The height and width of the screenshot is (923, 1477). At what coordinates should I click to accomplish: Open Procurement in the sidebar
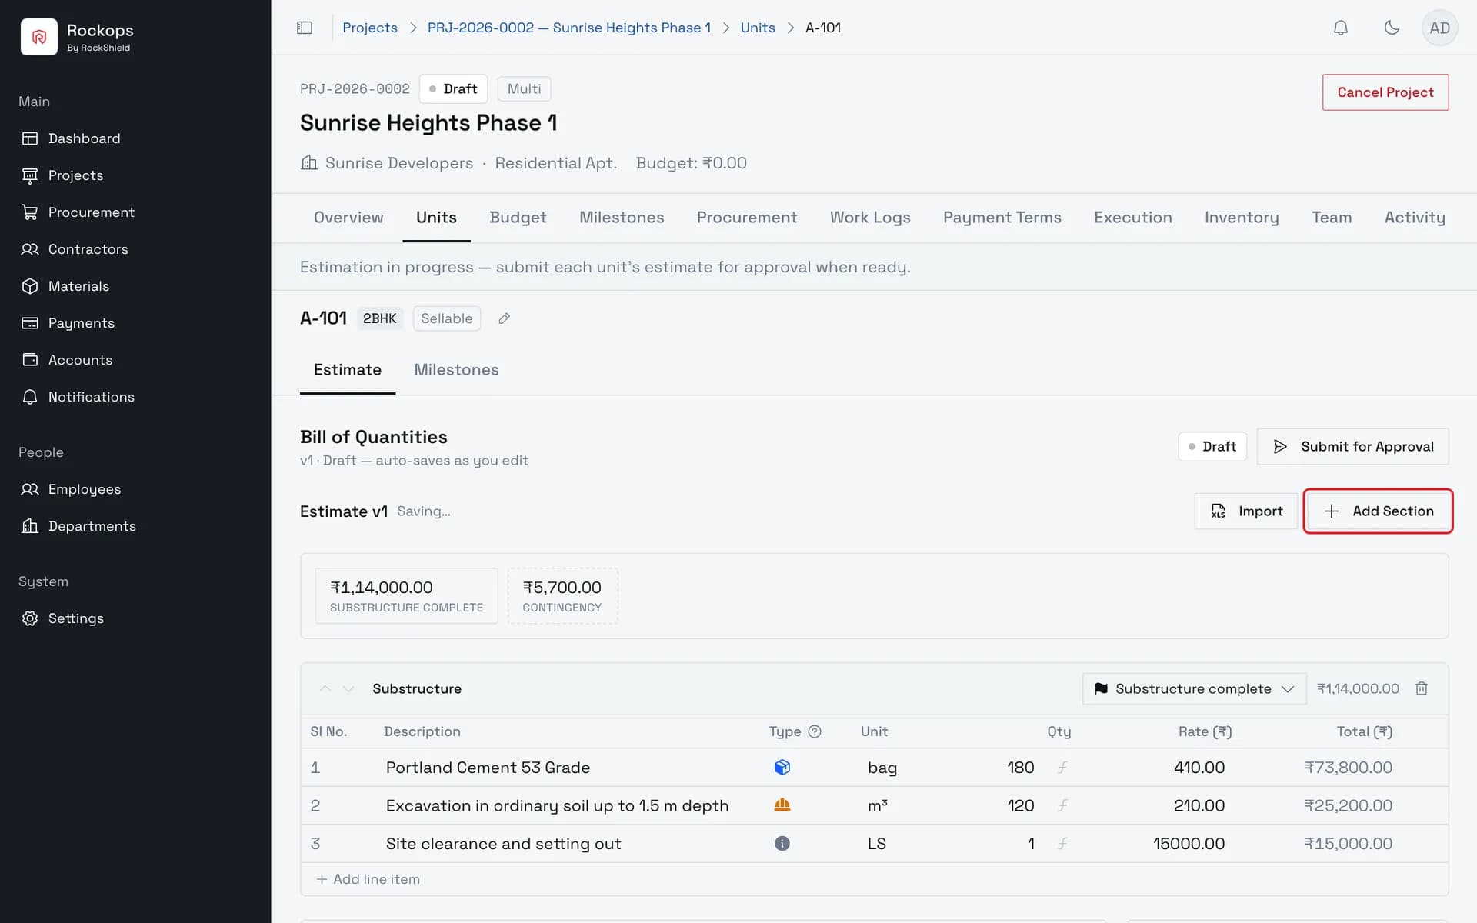point(91,212)
